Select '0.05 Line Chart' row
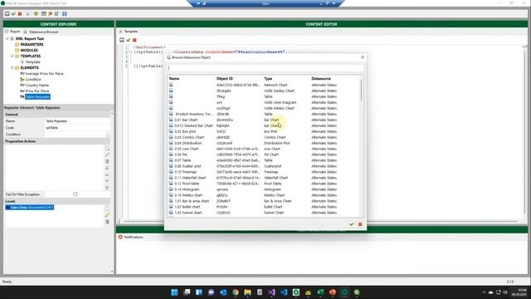Image resolution: width=531 pixels, height=299 pixels. point(264,149)
